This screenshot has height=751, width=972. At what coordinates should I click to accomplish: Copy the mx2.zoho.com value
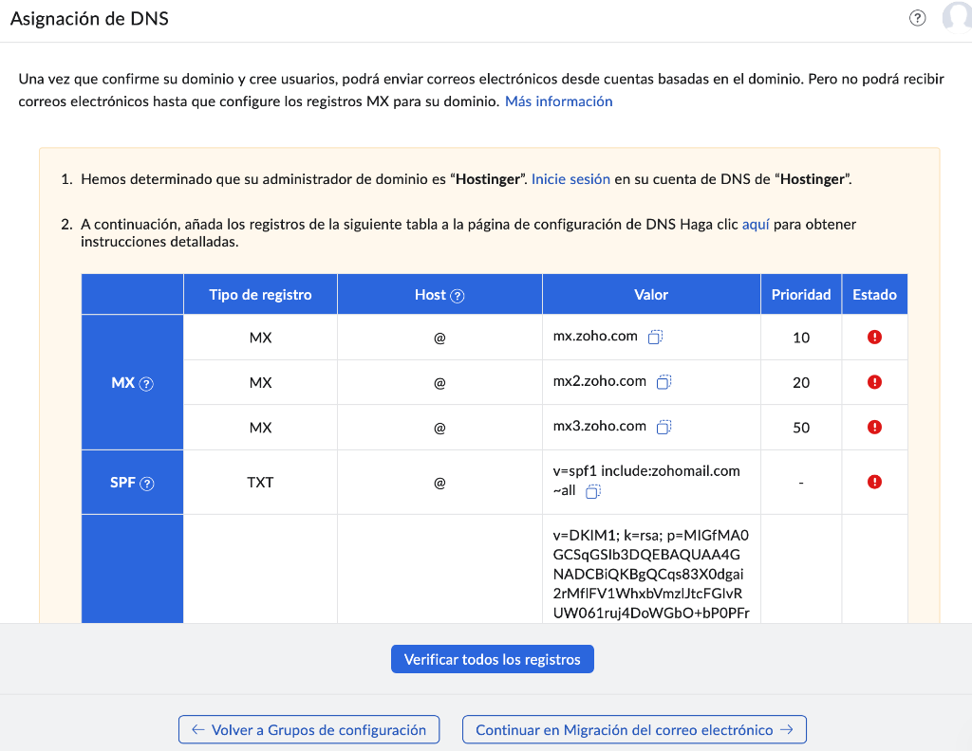[664, 382]
